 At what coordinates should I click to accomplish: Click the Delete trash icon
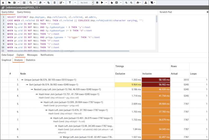(x=55, y=3)
